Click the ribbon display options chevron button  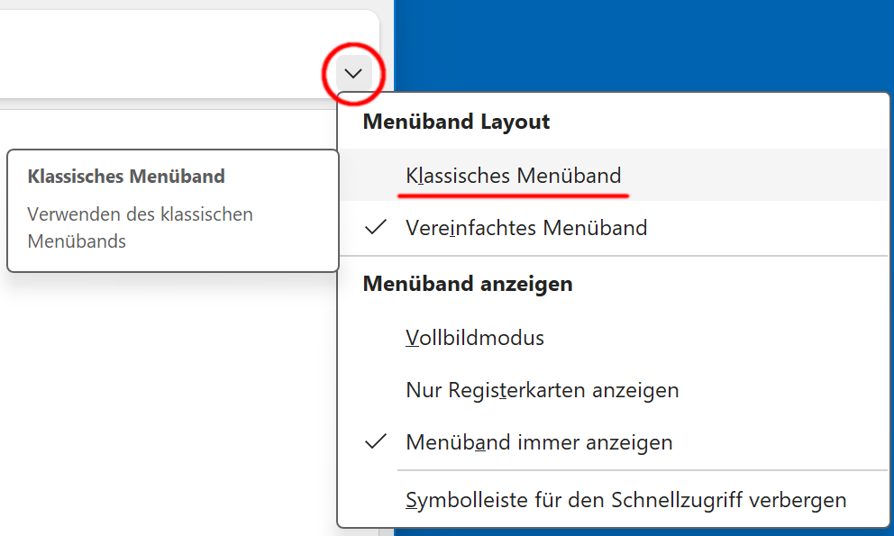[x=354, y=73]
